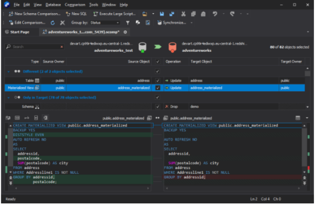The image size is (315, 205).
Task: Uncheck the demo schema Drop checkbox
Action: pos(157,106)
